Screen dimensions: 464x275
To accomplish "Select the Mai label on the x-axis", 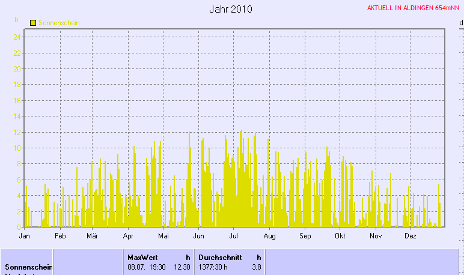I will 163,237.
